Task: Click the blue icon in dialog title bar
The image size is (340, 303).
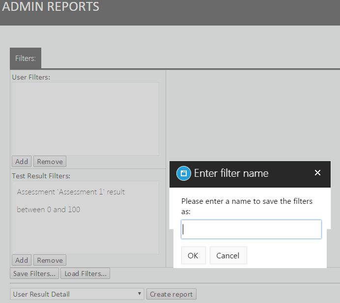Action: 183,173
